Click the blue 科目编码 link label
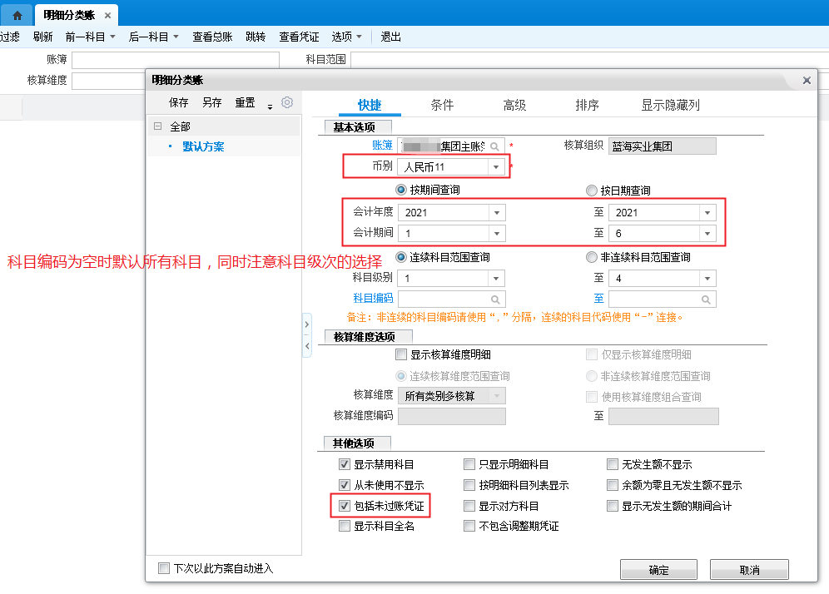This screenshot has width=829, height=594. tap(373, 298)
